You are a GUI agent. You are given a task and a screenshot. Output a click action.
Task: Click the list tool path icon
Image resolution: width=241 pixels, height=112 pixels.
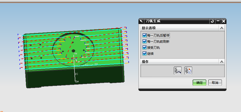pos(188,71)
